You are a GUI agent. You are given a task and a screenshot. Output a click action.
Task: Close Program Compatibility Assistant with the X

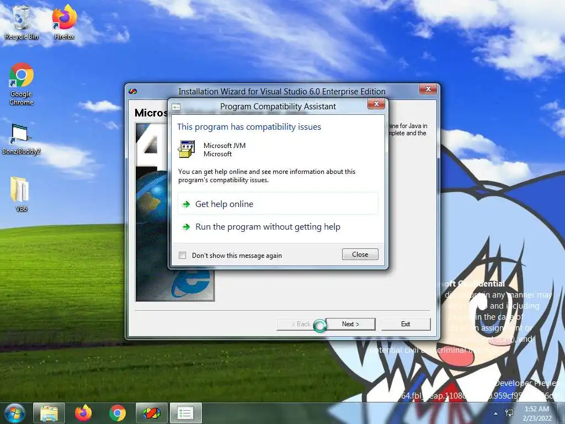[376, 104]
